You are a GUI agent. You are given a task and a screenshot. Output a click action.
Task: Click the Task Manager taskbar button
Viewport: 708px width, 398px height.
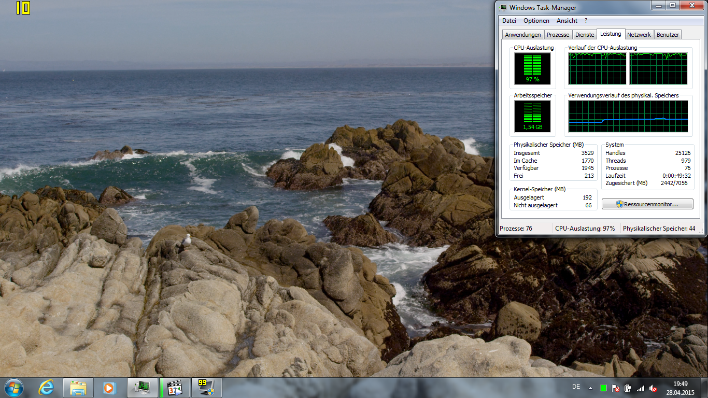(x=142, y=388)
